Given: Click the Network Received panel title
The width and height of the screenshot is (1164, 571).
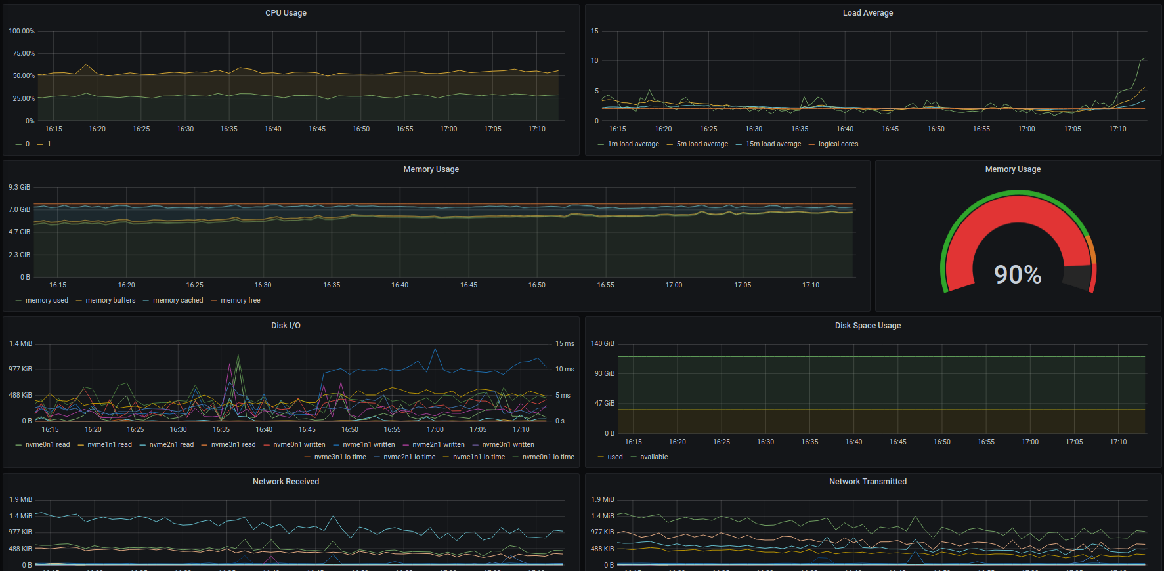Looking at the screenshot, I should (286, 482).
